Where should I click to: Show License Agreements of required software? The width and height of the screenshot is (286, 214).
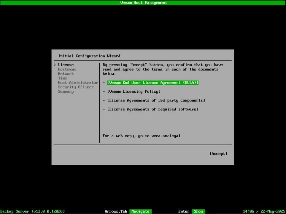pos(153,109)
